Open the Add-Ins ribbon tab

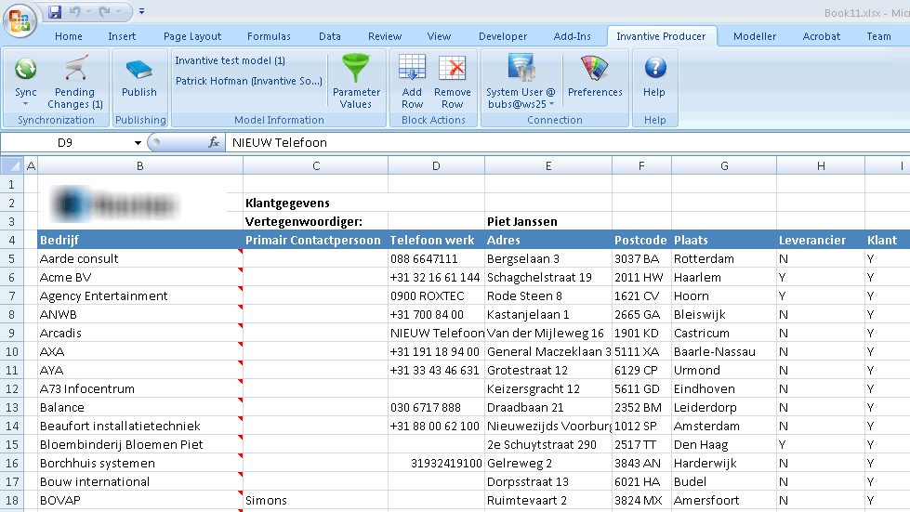pyautogui.click(x=573, y=36)
